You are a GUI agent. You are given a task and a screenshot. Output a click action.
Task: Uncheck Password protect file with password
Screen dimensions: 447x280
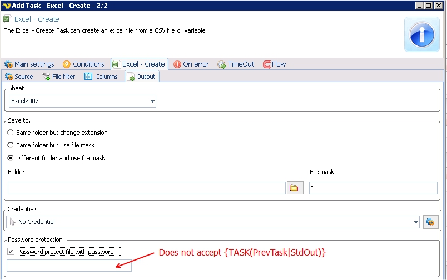click(x=11, y=252)
